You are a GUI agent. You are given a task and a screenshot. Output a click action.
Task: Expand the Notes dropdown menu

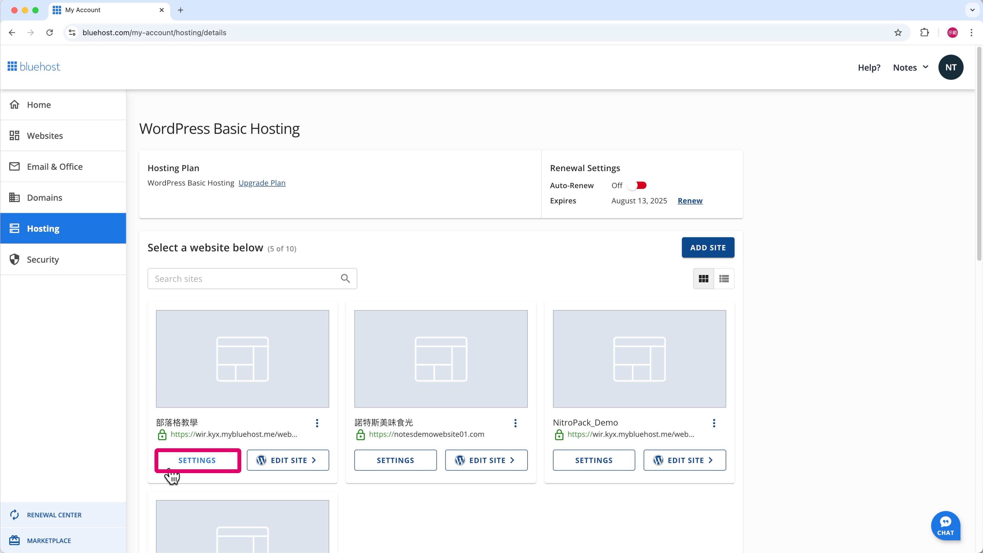click(x=911, y=67)
